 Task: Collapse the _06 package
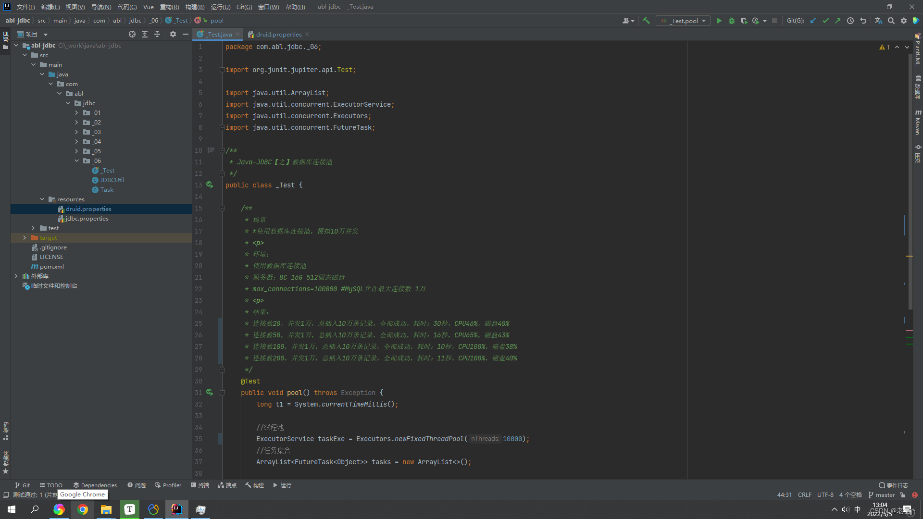[x=76, y=161]
